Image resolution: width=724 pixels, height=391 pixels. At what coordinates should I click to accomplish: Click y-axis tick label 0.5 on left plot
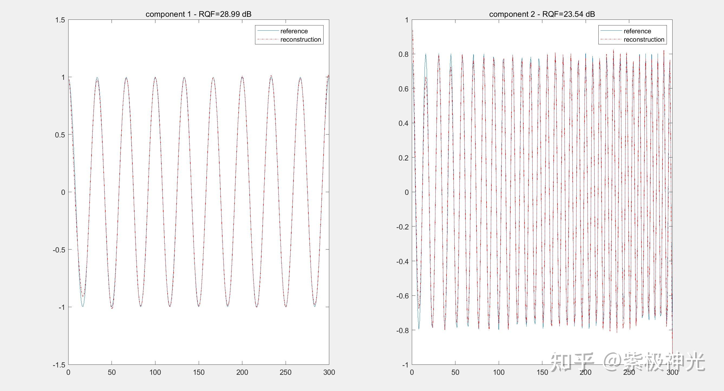pos(60,135)
